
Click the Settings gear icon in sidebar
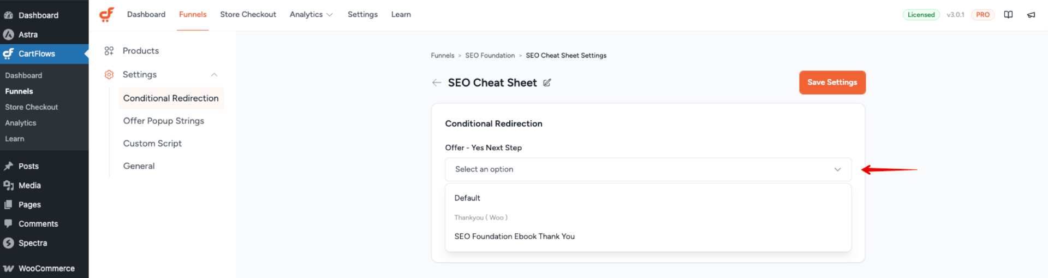click(x=109, y=75)
